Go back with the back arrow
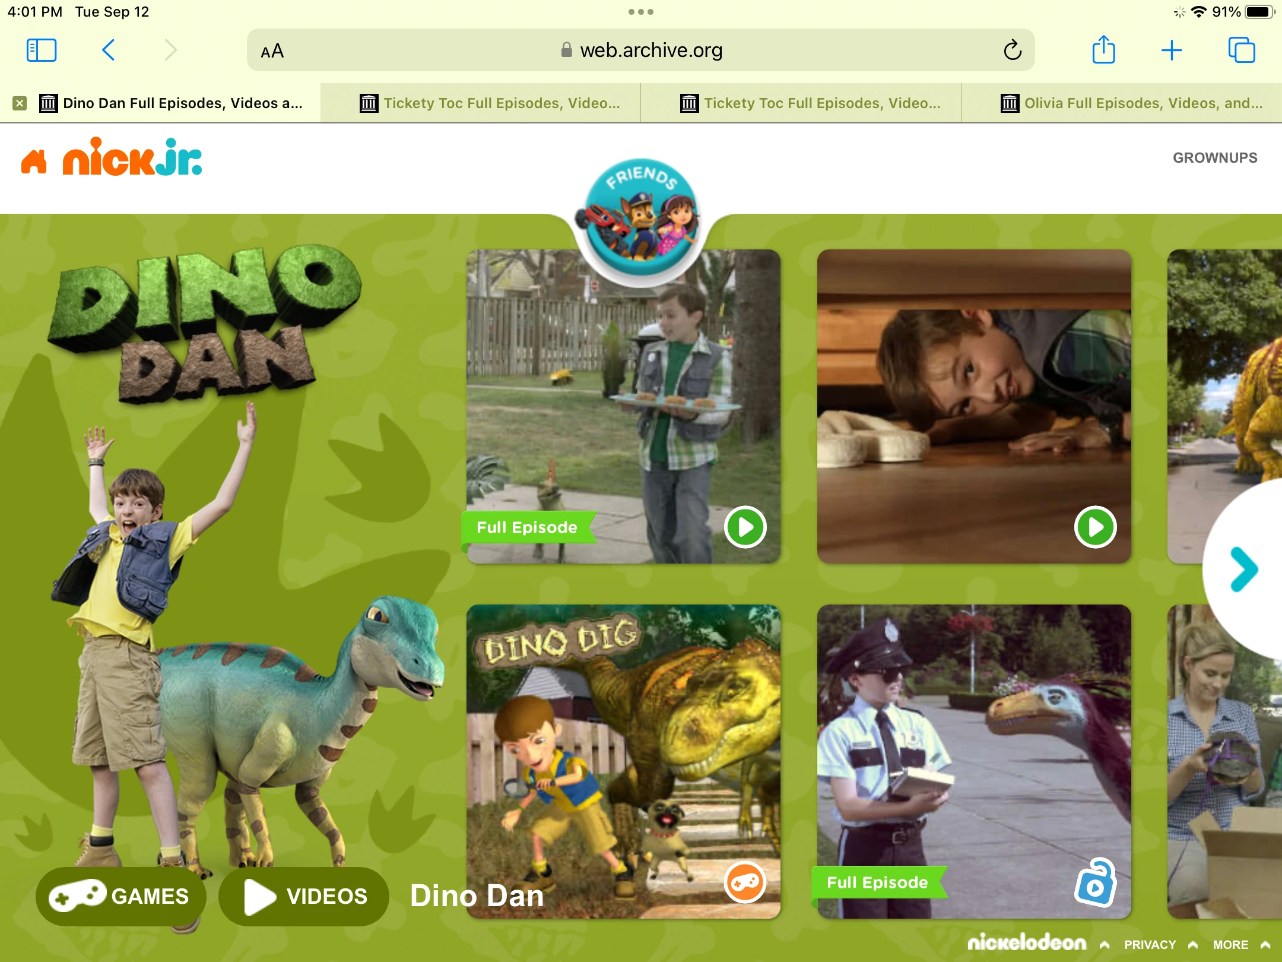The height and width of the screenshot is (962, 1282). (108, 50)
